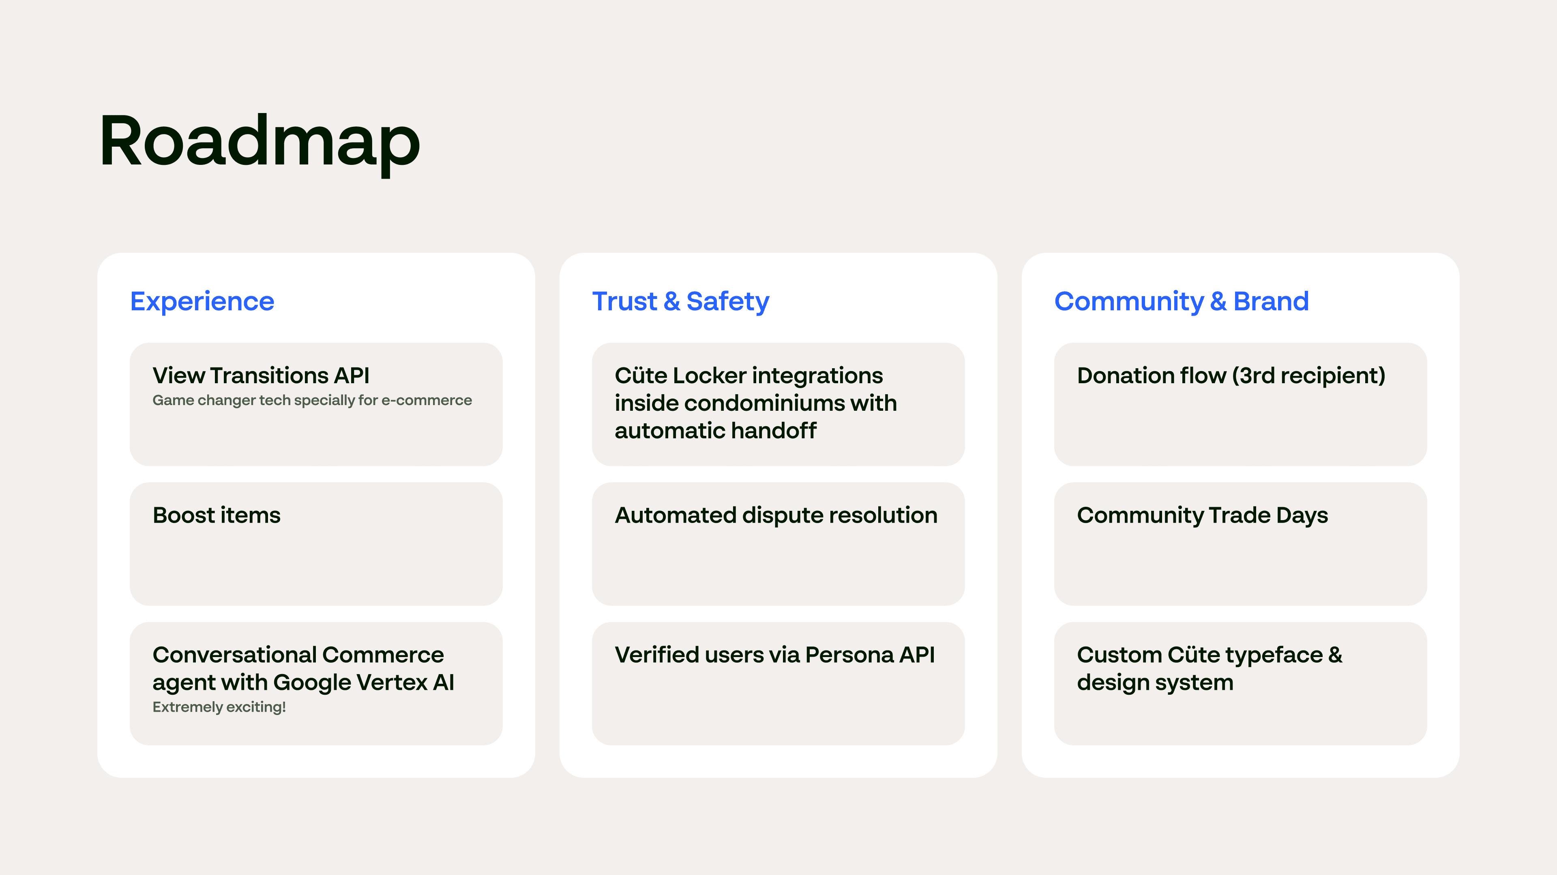
Task: Click the 'design system' text line
Action: click(x=1154, y=682)
